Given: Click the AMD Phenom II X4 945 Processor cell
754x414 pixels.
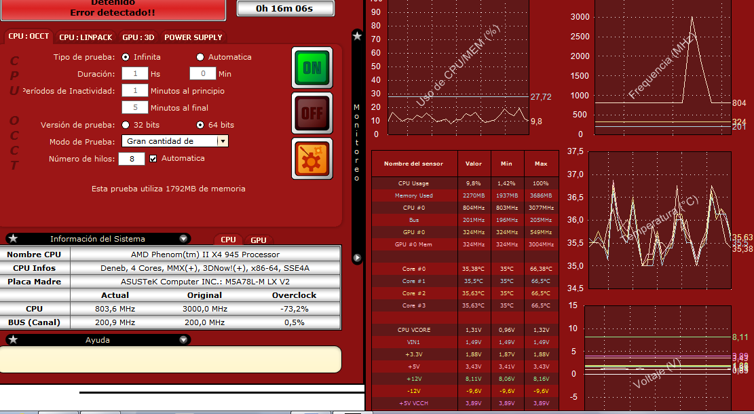Looking at the screenshot, I should click(206, 255).
